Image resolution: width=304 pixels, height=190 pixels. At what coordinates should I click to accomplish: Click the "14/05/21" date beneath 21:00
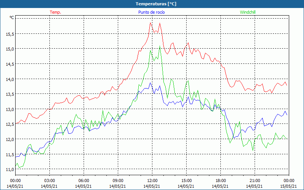[x=255, y=186]
